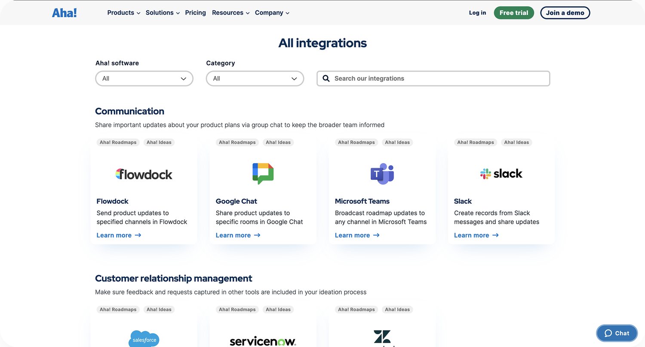The height and width of the screenshot is (347, 645).
Task: Click the Slack logo
Action: (501, 173)
